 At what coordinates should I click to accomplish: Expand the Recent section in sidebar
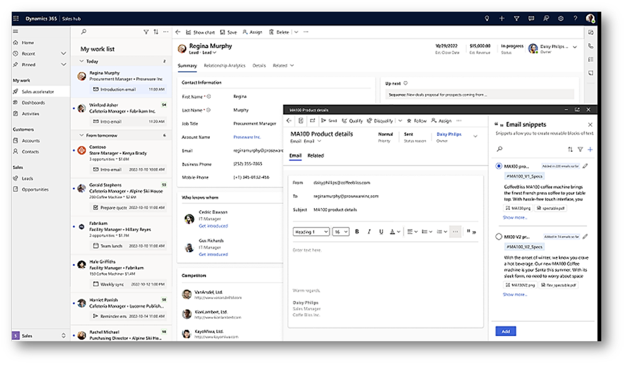[x=63, y=54]
